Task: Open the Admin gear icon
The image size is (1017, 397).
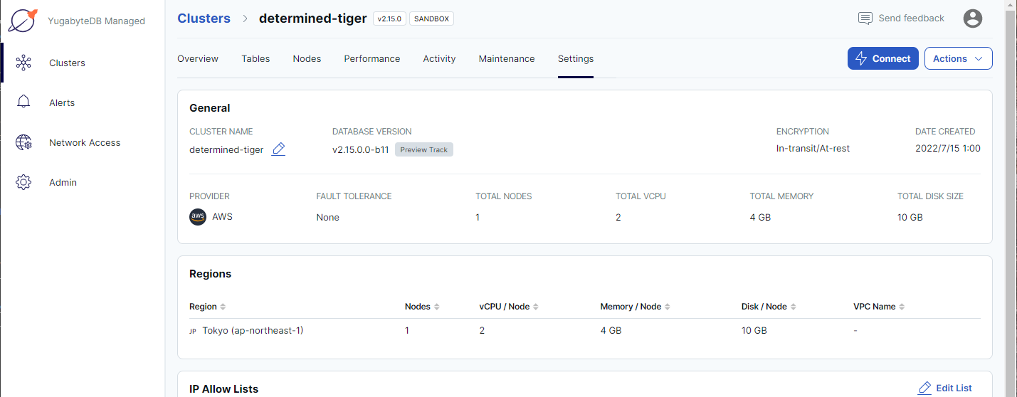Action: point(23,182)
